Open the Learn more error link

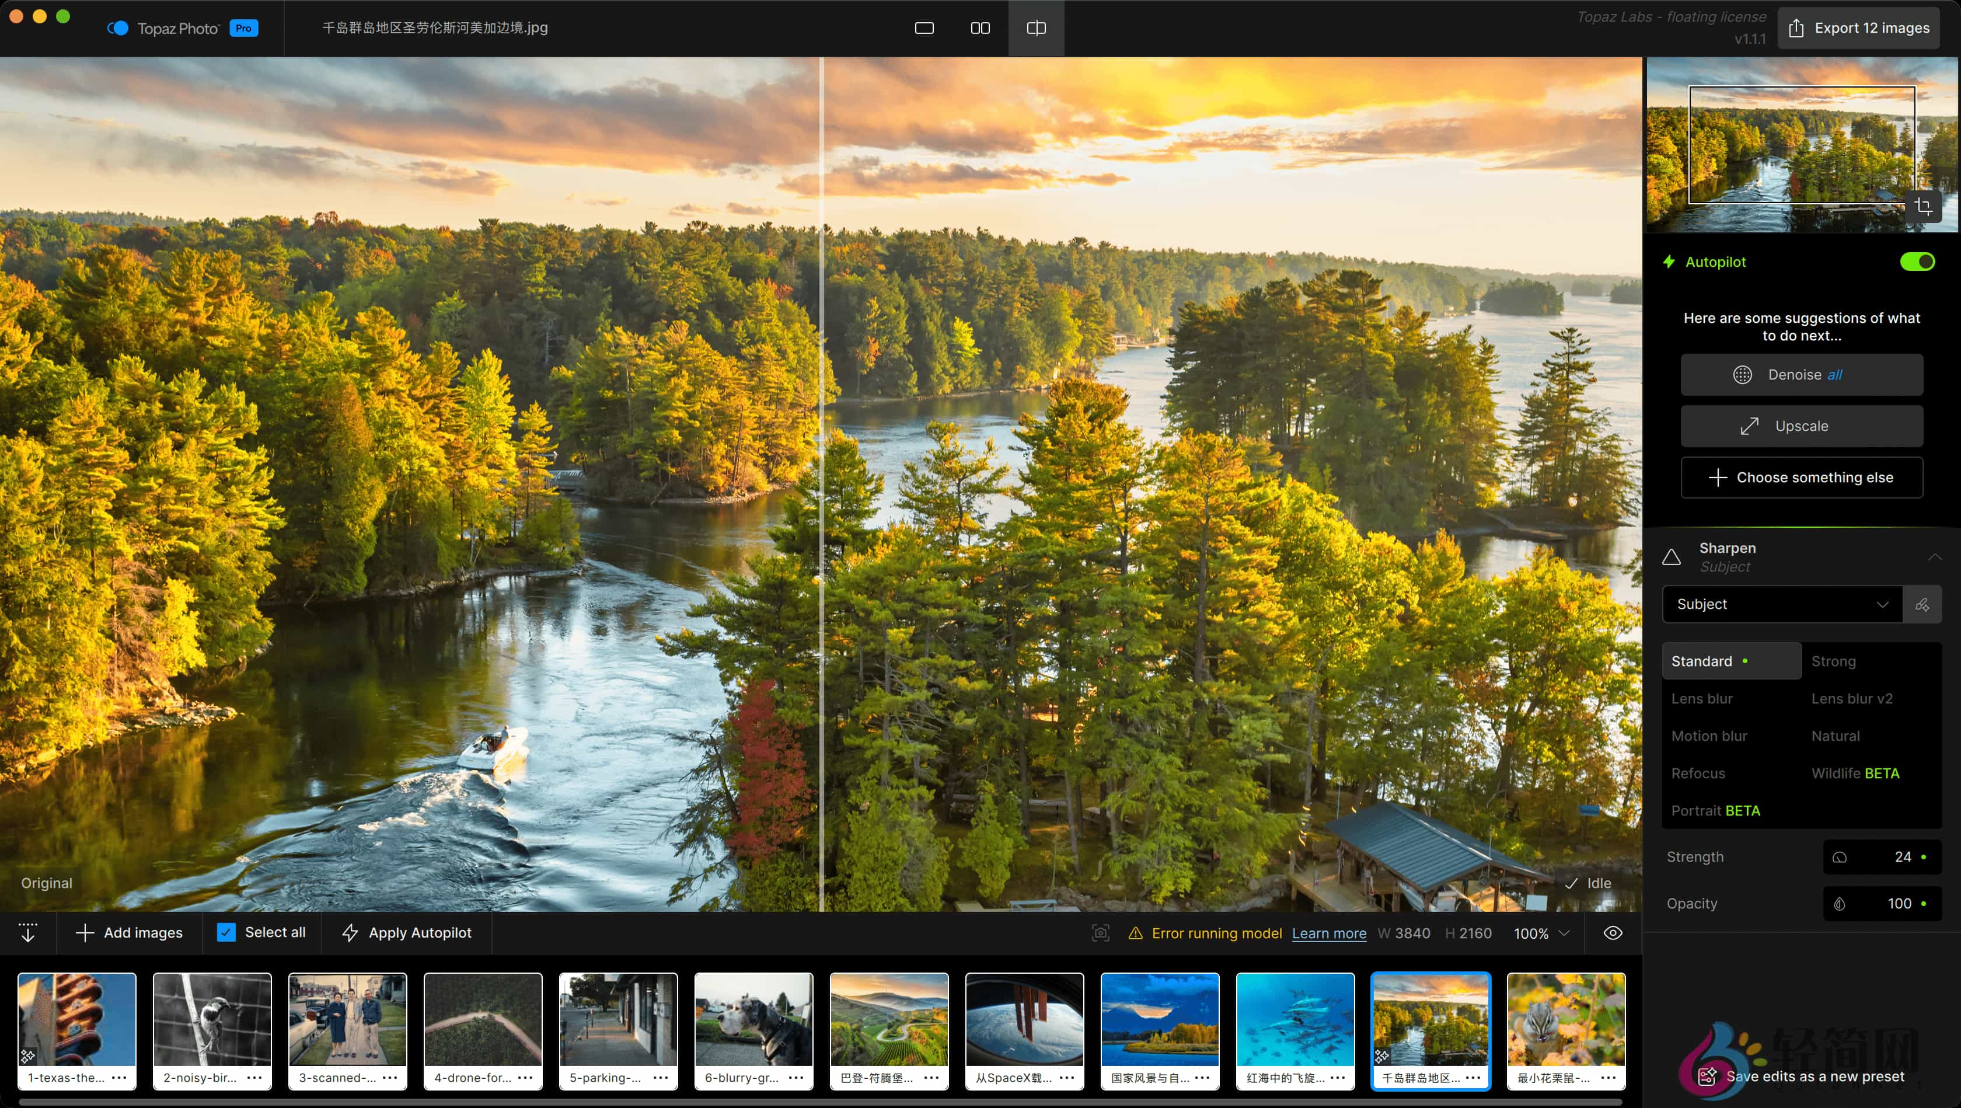[1328, 933]
